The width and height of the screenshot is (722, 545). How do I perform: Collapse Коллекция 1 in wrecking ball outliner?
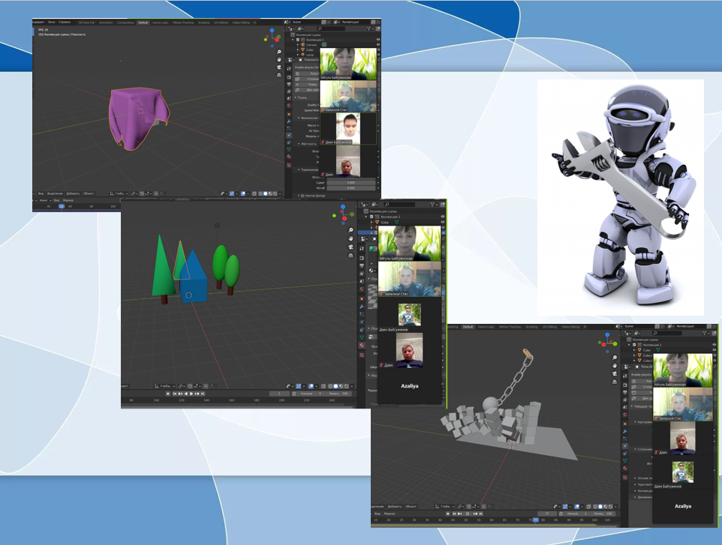[x=629, y=344]
